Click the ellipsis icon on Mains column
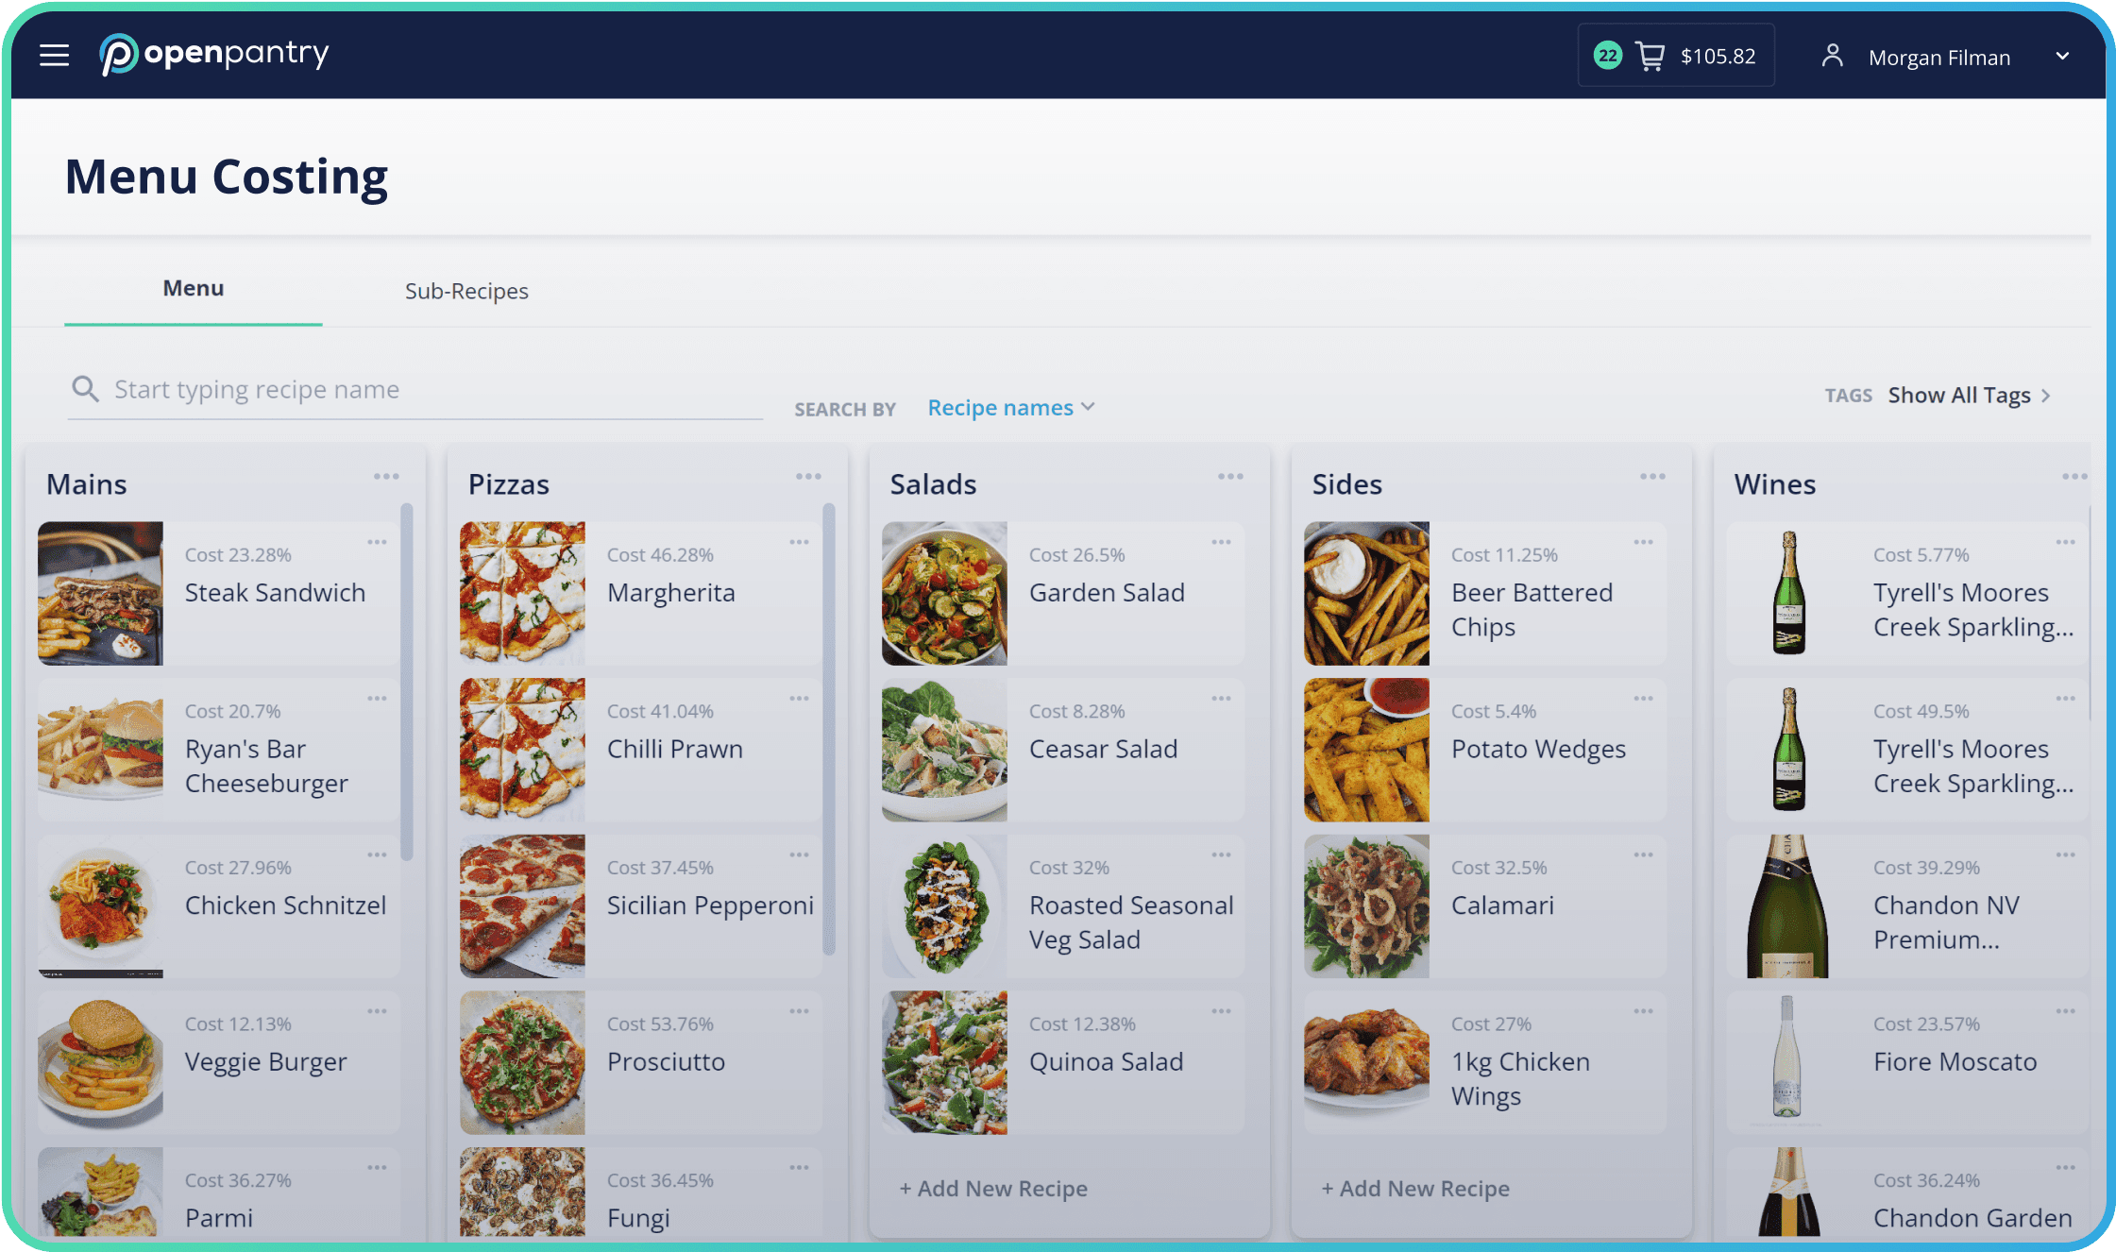2116x1252 pixels. click(386, 476)
